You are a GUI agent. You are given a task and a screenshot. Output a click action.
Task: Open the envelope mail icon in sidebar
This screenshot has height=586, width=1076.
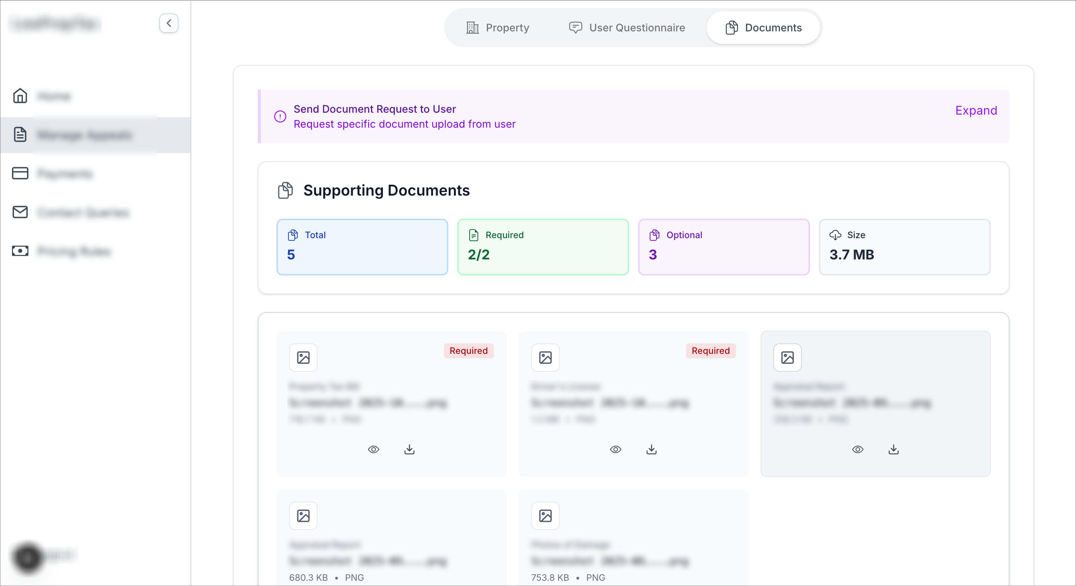click(20, 212)
